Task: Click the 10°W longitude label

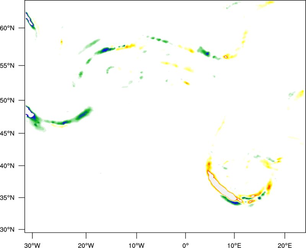Action: click(137, 245)
